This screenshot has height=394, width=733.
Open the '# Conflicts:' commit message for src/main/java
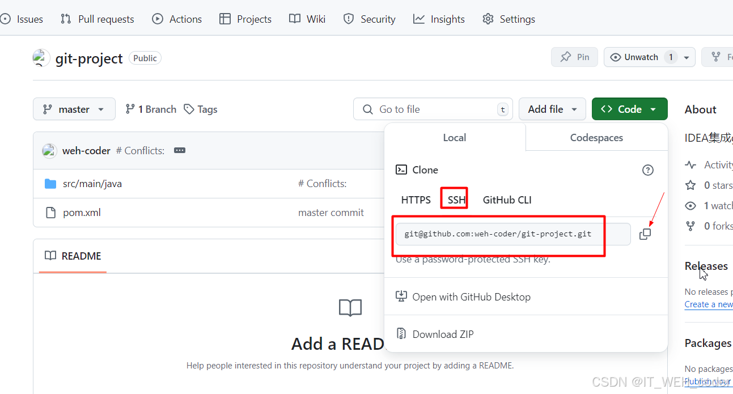click(322, 184)
